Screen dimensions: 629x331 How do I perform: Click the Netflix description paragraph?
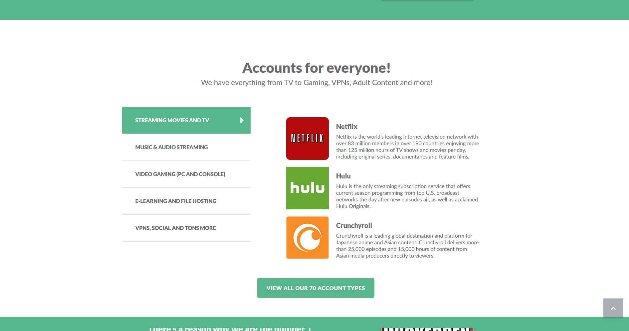pos(408,147)
